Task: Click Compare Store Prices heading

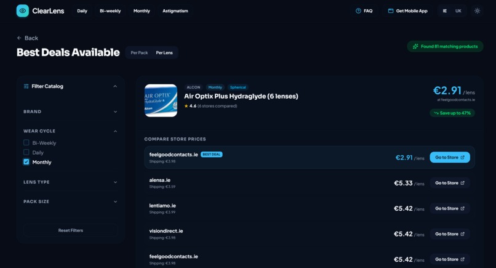Action: [175, 139]
